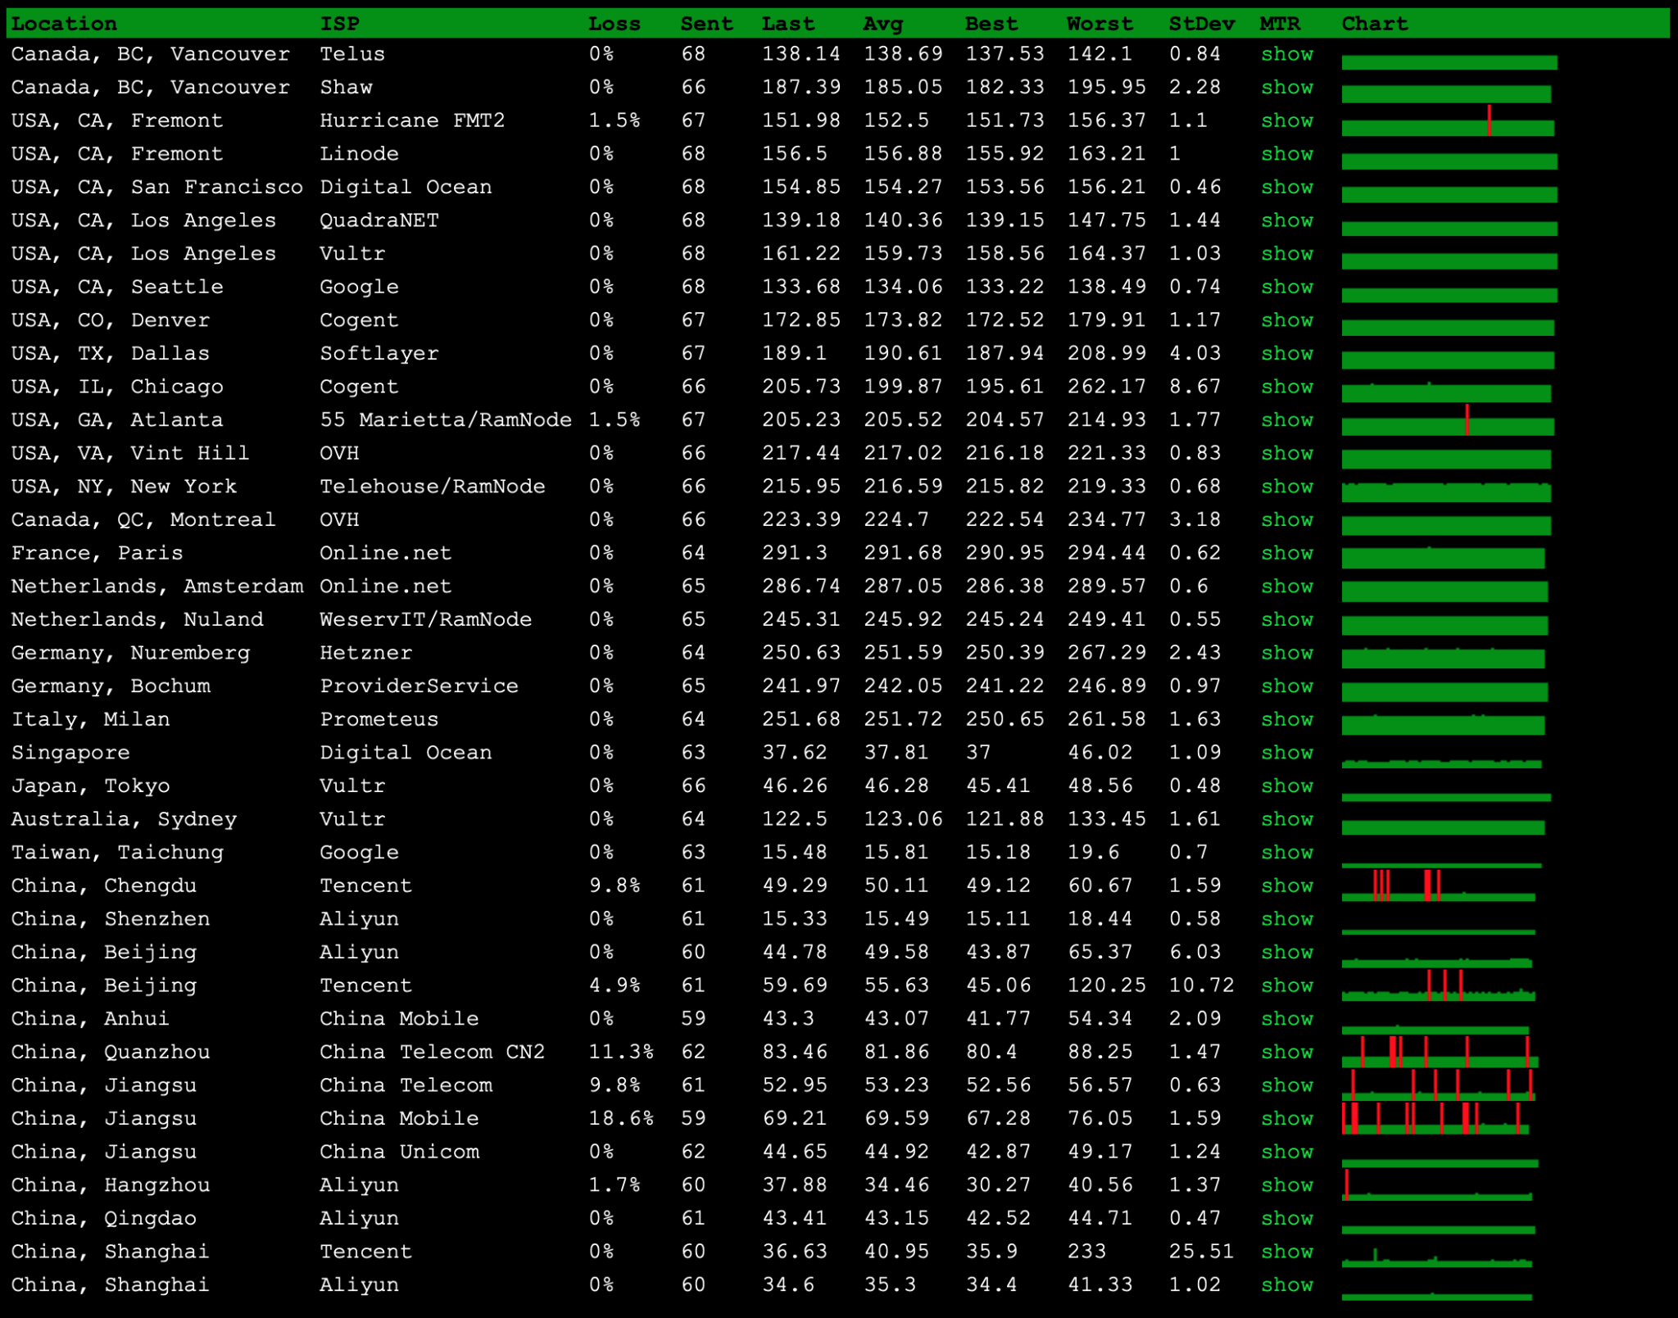Show MTR for Vultr Tokyo
This screenshot has width=1678, height=1318.
(x=1286, y=786)
